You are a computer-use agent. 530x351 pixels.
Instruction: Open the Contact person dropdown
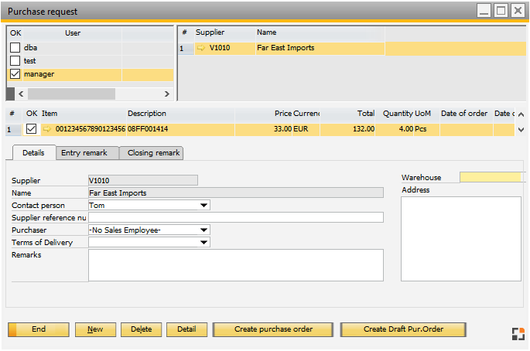(204, 206)
